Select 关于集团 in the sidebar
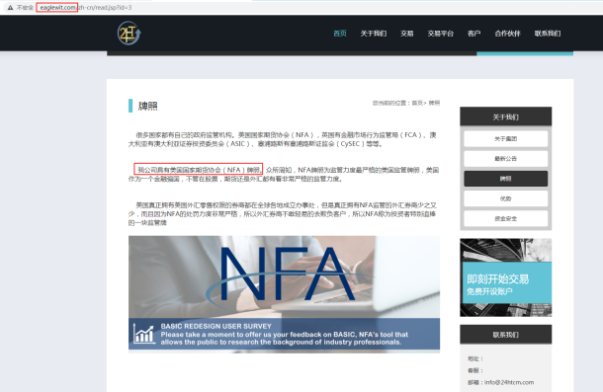 (x=506, y=139)
